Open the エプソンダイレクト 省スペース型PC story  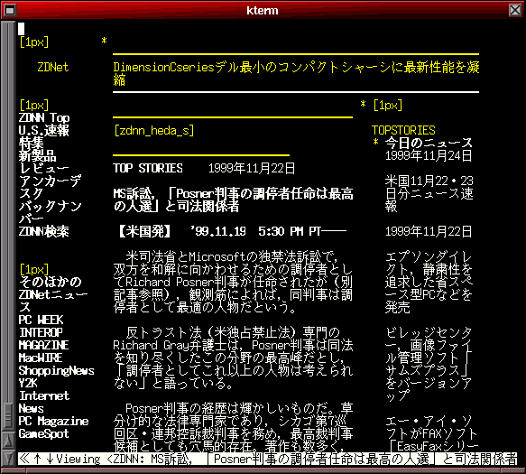(429, 283)
